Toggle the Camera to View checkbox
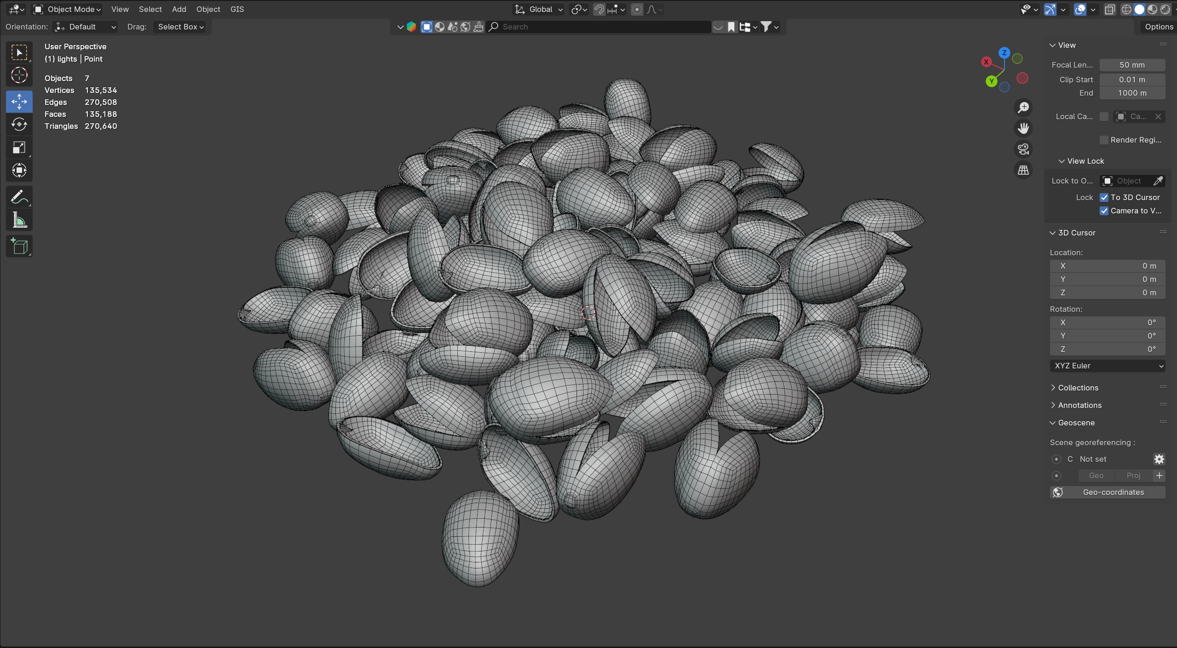The width and height of the screenshot is (1177, 648). (1104, 211)
